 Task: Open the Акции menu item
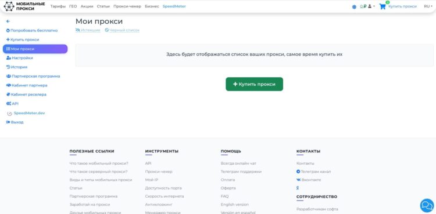[x=87, y=6]
